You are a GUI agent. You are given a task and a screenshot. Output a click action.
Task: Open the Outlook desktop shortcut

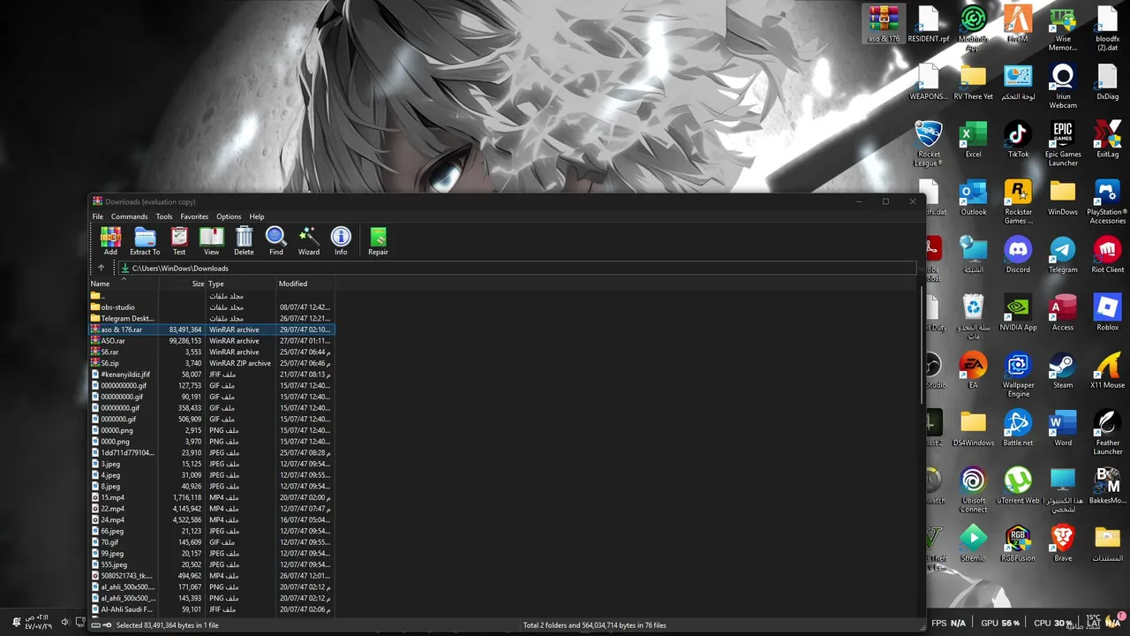973,196
